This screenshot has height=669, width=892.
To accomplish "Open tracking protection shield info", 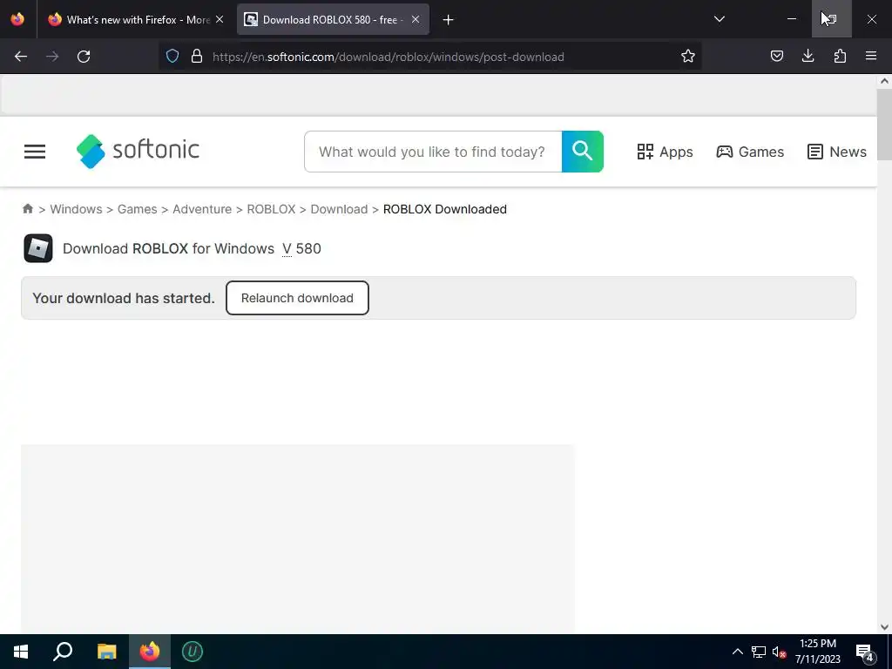I will tap(172, 57).
